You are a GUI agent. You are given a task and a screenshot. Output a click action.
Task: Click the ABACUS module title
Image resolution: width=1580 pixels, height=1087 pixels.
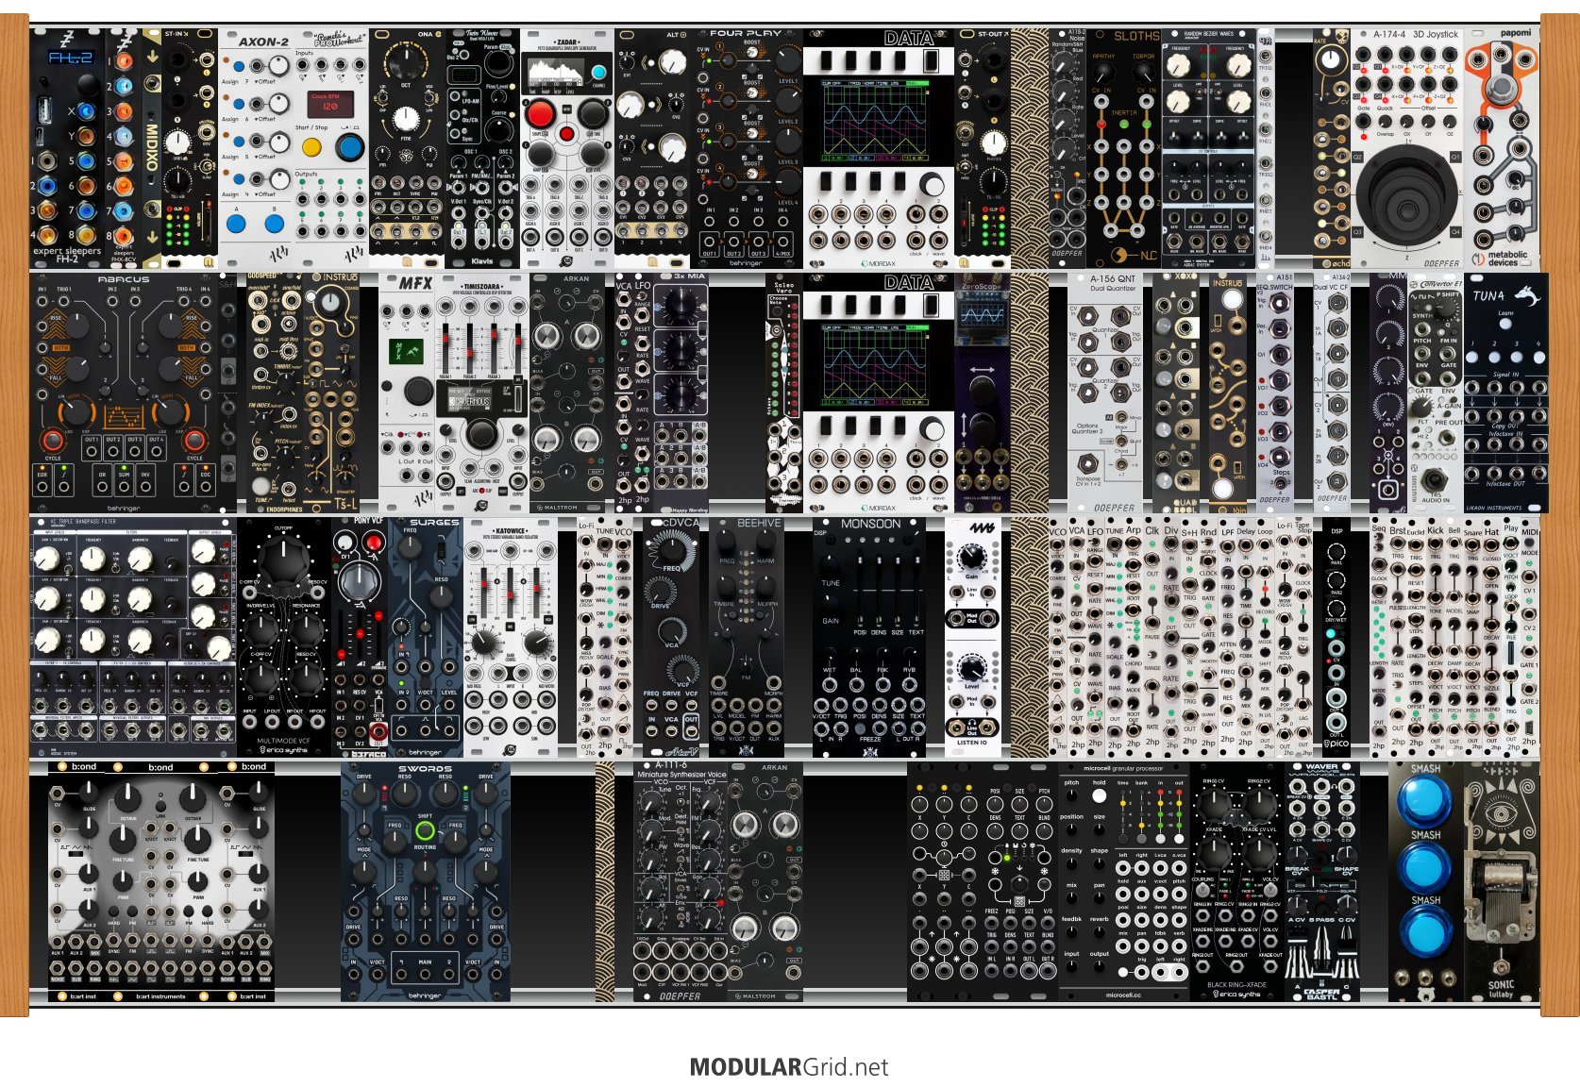[124, 280]
